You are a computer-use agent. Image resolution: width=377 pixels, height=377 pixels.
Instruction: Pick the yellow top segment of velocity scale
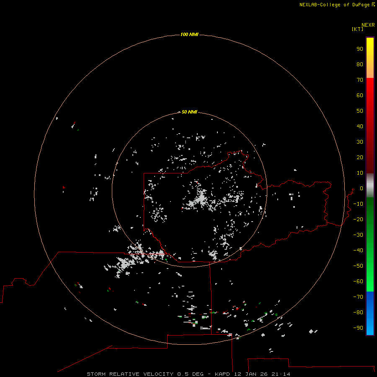click(370, 58)
